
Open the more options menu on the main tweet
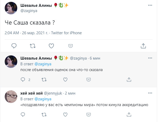coord(150,5)
